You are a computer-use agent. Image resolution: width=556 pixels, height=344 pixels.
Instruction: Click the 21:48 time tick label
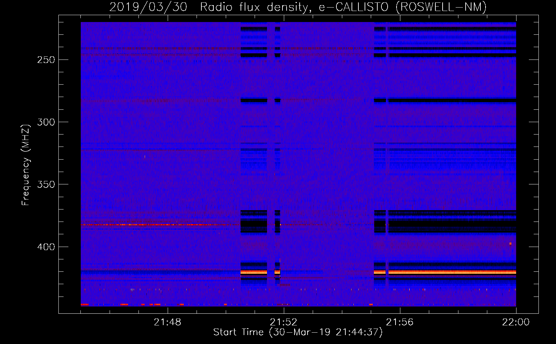pyautogui.click(x=167, y=322)
